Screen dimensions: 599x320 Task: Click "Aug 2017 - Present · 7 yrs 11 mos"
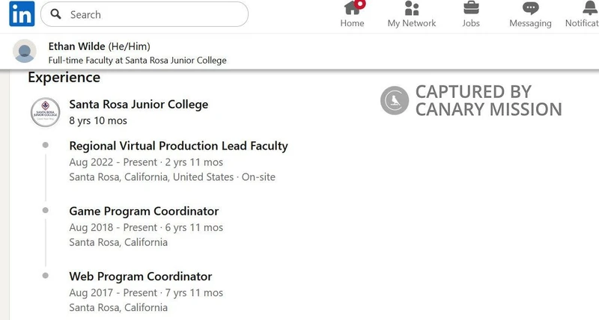(x=146, y=292)
